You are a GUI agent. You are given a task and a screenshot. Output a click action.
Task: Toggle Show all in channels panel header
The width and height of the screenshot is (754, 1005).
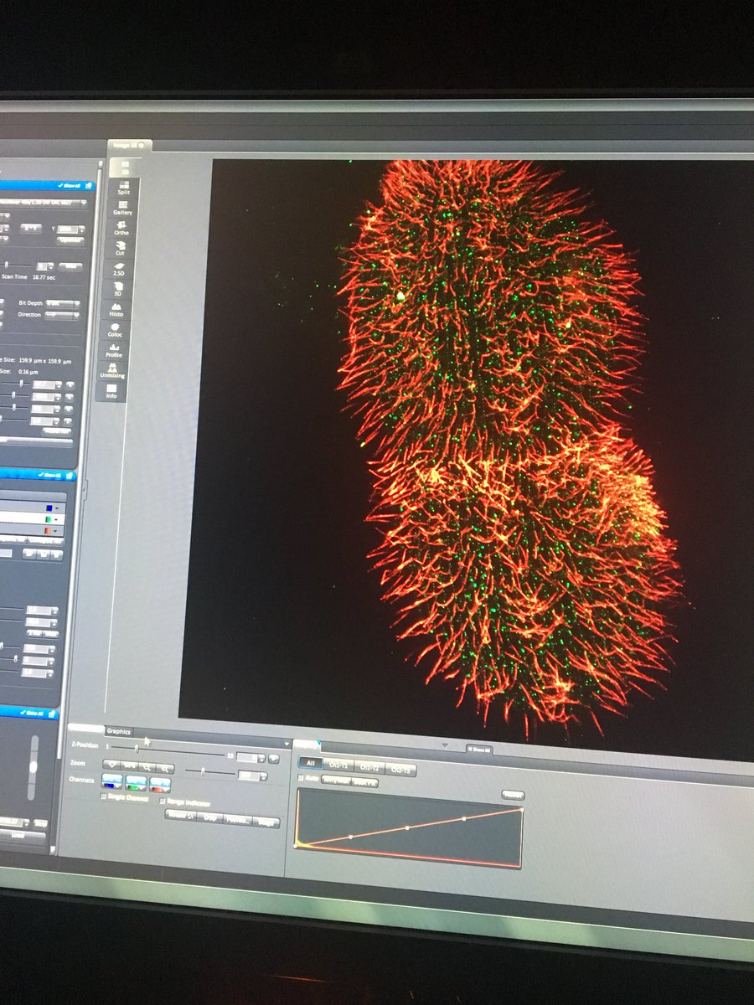[x=49, y=475]
